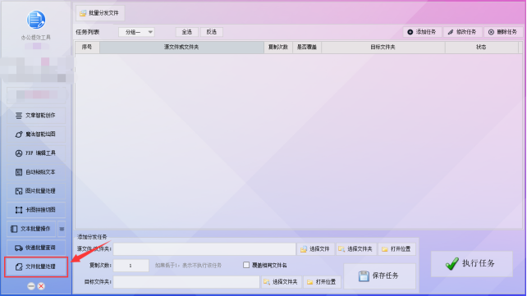Screen dimensions: 527x296
Task: Click the 源文件或文件夹 column header
Action: 181,48
